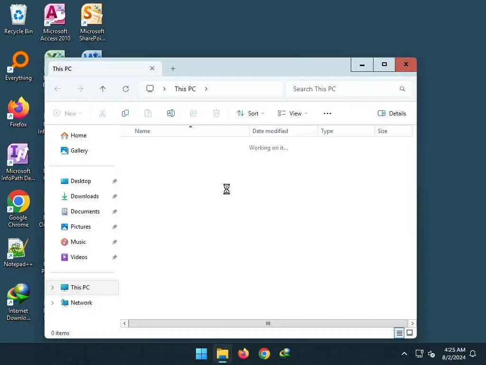Viewport: 486px width, 365px height.
Task: Sort by the Type column header
Action: click(346, 131)
